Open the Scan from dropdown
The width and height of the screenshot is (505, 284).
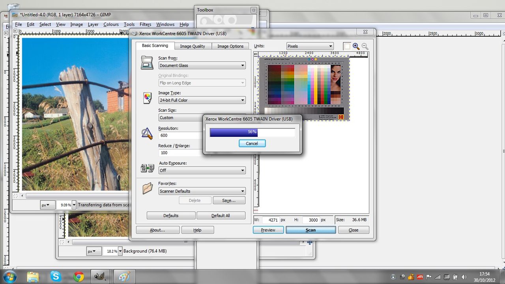tap(202, 65)
